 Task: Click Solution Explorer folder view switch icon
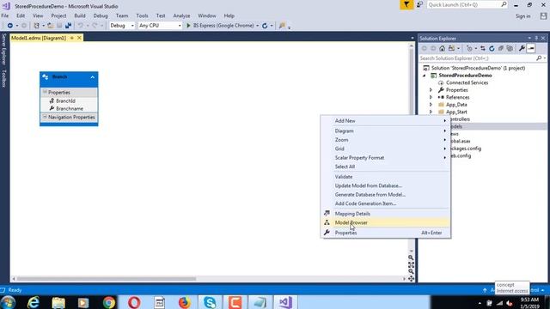tap(452, 49)
